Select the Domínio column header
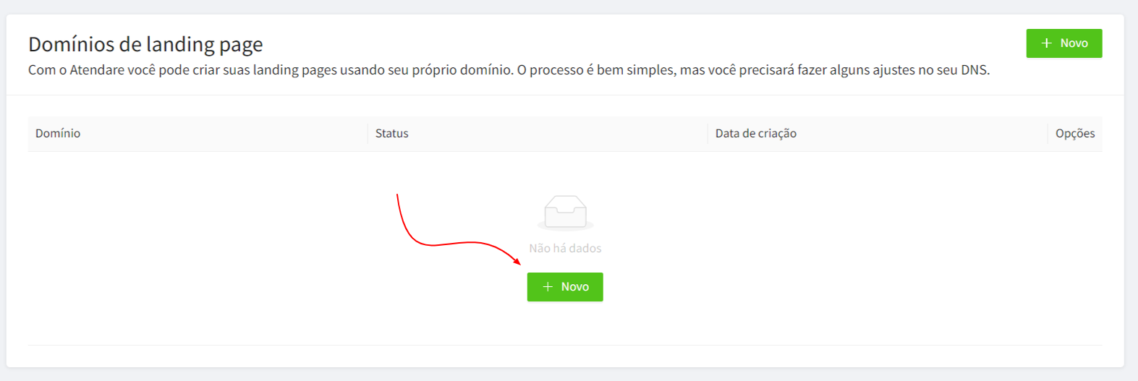Image resolution: width=1138 pixels, height=381 pixels. point(58,133)
